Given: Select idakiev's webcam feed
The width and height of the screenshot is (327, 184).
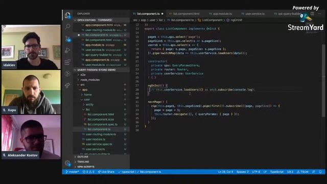Looking at the screenshot, I should (x=31, y=47).
